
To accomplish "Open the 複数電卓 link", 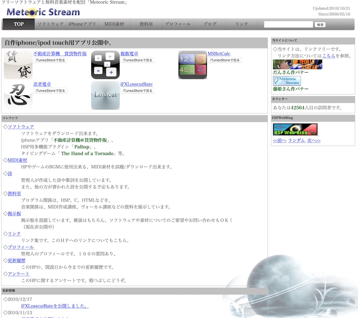I will point(129,53).
